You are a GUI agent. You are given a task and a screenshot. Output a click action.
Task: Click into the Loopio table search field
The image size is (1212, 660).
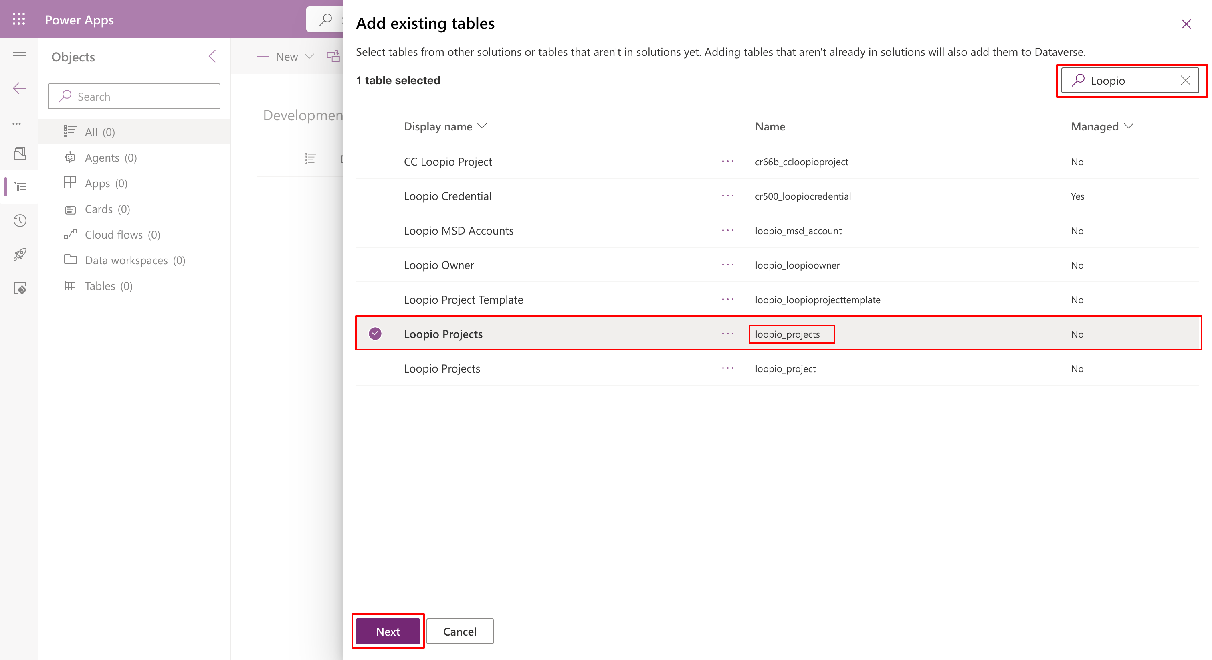point(1130,81)
